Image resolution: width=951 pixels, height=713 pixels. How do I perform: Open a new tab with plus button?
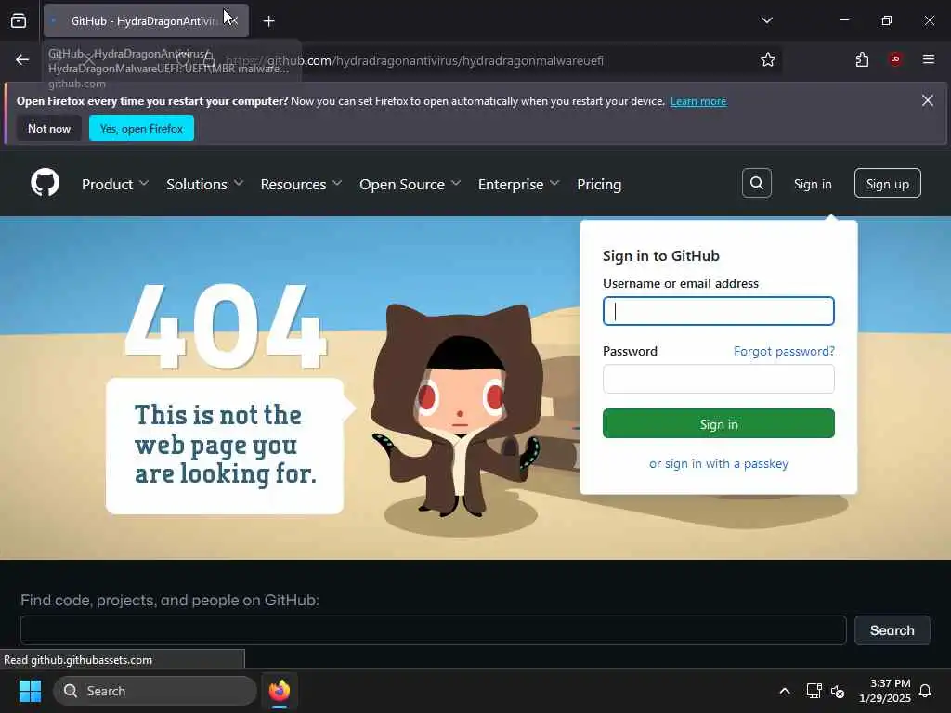pyautogui.click(x=268, y=21)
